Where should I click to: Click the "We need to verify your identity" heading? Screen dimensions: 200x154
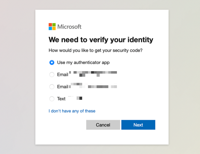pyautogui.click(x=101, y=40)
